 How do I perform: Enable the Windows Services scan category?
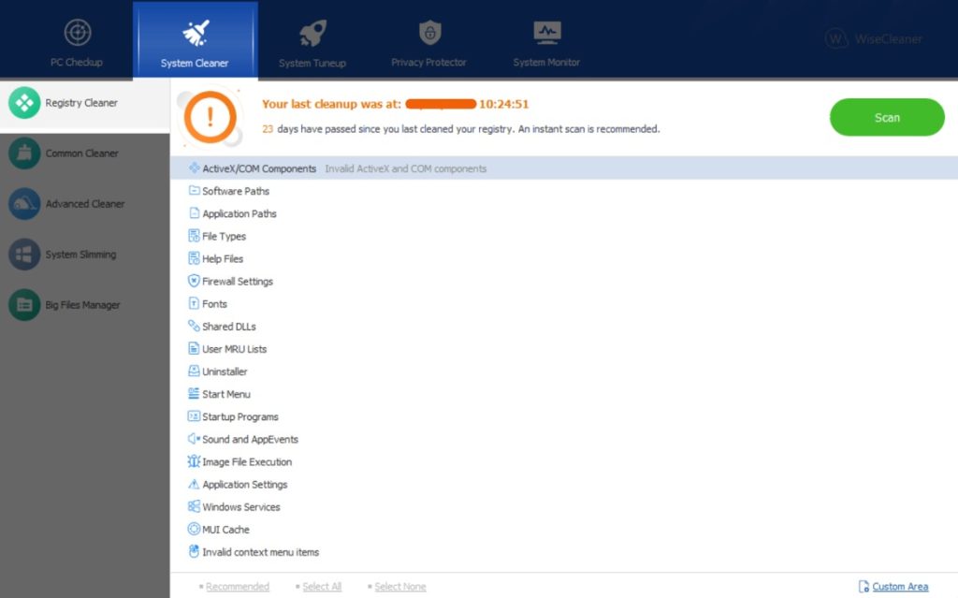(x=239, y=506)
